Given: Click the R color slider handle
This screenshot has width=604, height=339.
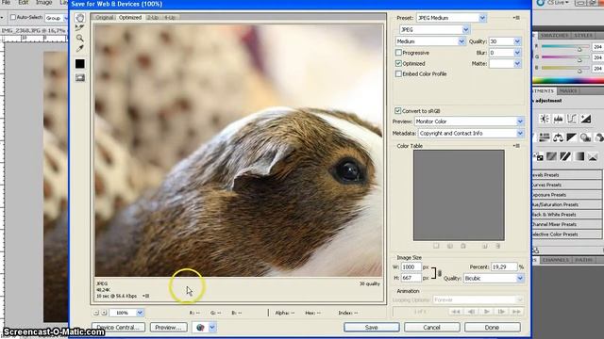Looking at the screenshot, I should pyautogui.click(x=579, y=49).
